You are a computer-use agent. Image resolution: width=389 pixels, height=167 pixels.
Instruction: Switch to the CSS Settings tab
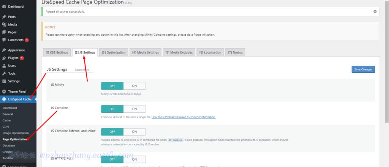[x=57, y=52]
